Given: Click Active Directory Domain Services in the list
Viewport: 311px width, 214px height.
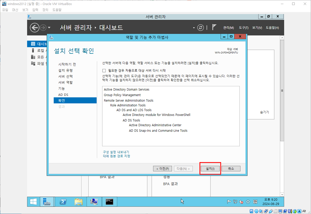Looking at the screenshot, I should pos(127,90).
